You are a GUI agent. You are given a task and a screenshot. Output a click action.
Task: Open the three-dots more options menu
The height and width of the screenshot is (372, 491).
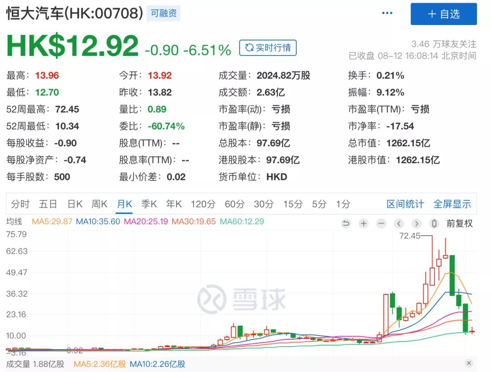(x=387, y=13)
